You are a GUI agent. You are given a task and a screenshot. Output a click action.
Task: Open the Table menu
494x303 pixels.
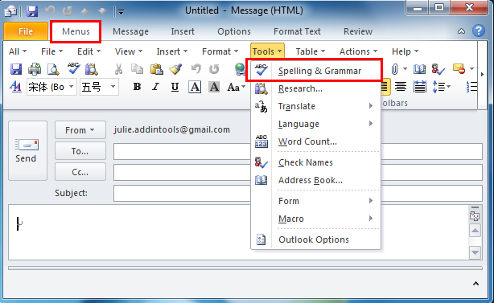tap(311, 51)
